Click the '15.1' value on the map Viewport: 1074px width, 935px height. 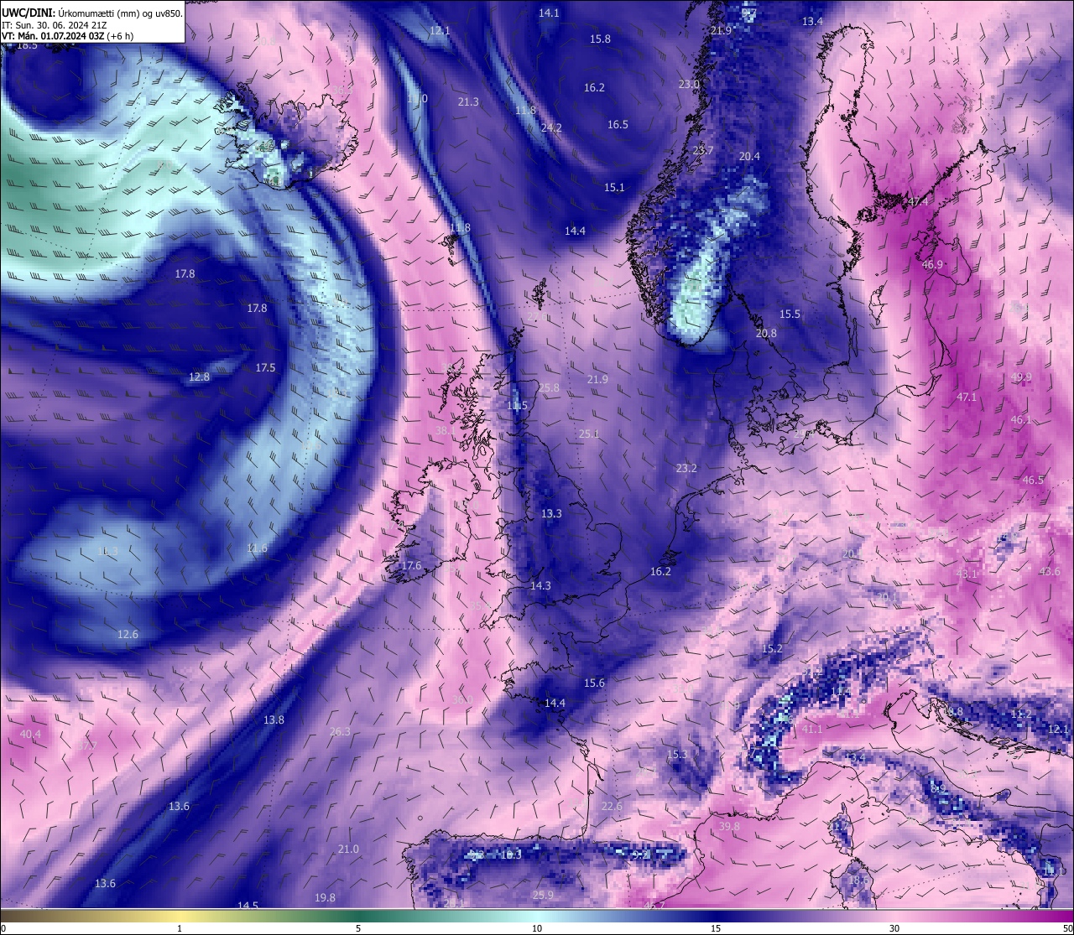pyautogui.click(x=614, y=187)
